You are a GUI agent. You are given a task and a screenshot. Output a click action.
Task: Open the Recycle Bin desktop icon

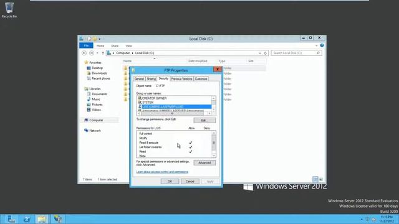9,10
